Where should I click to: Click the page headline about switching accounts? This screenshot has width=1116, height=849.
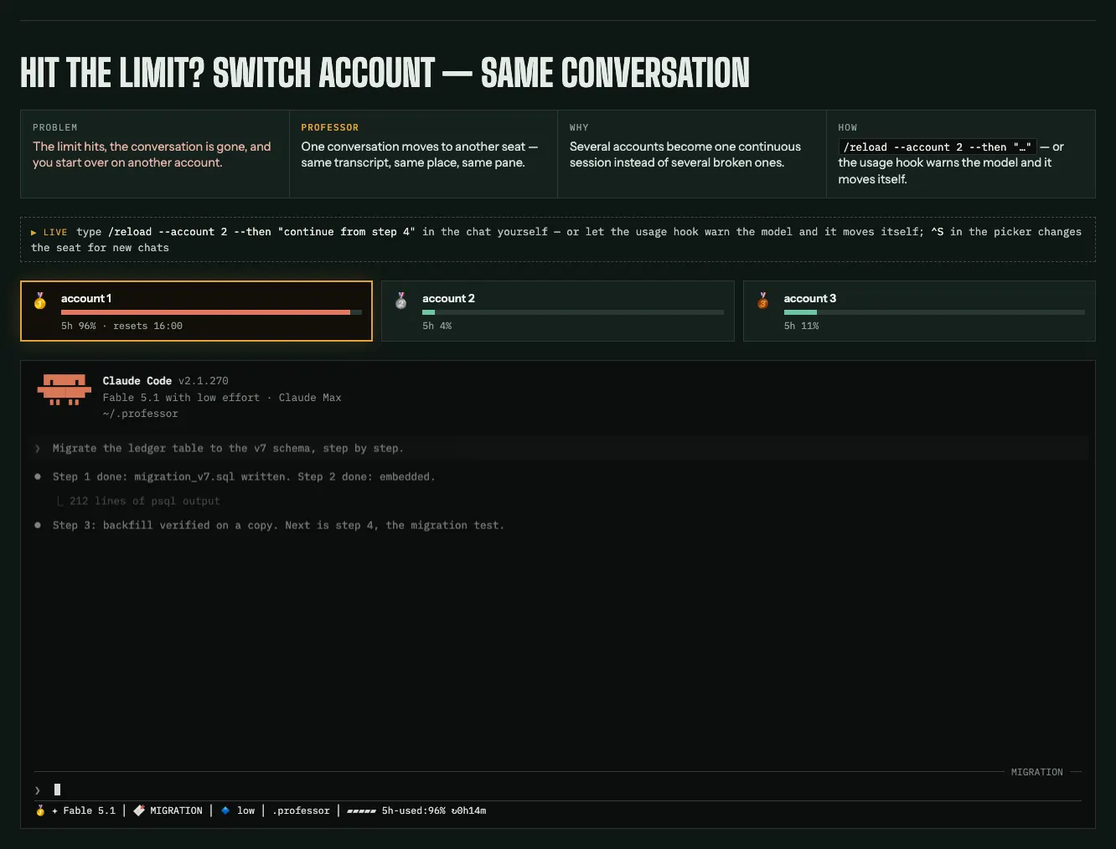point(385,73)
